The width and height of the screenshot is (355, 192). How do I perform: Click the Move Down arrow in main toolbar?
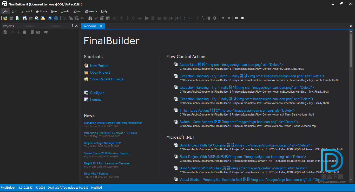click(x=127, y=18)
